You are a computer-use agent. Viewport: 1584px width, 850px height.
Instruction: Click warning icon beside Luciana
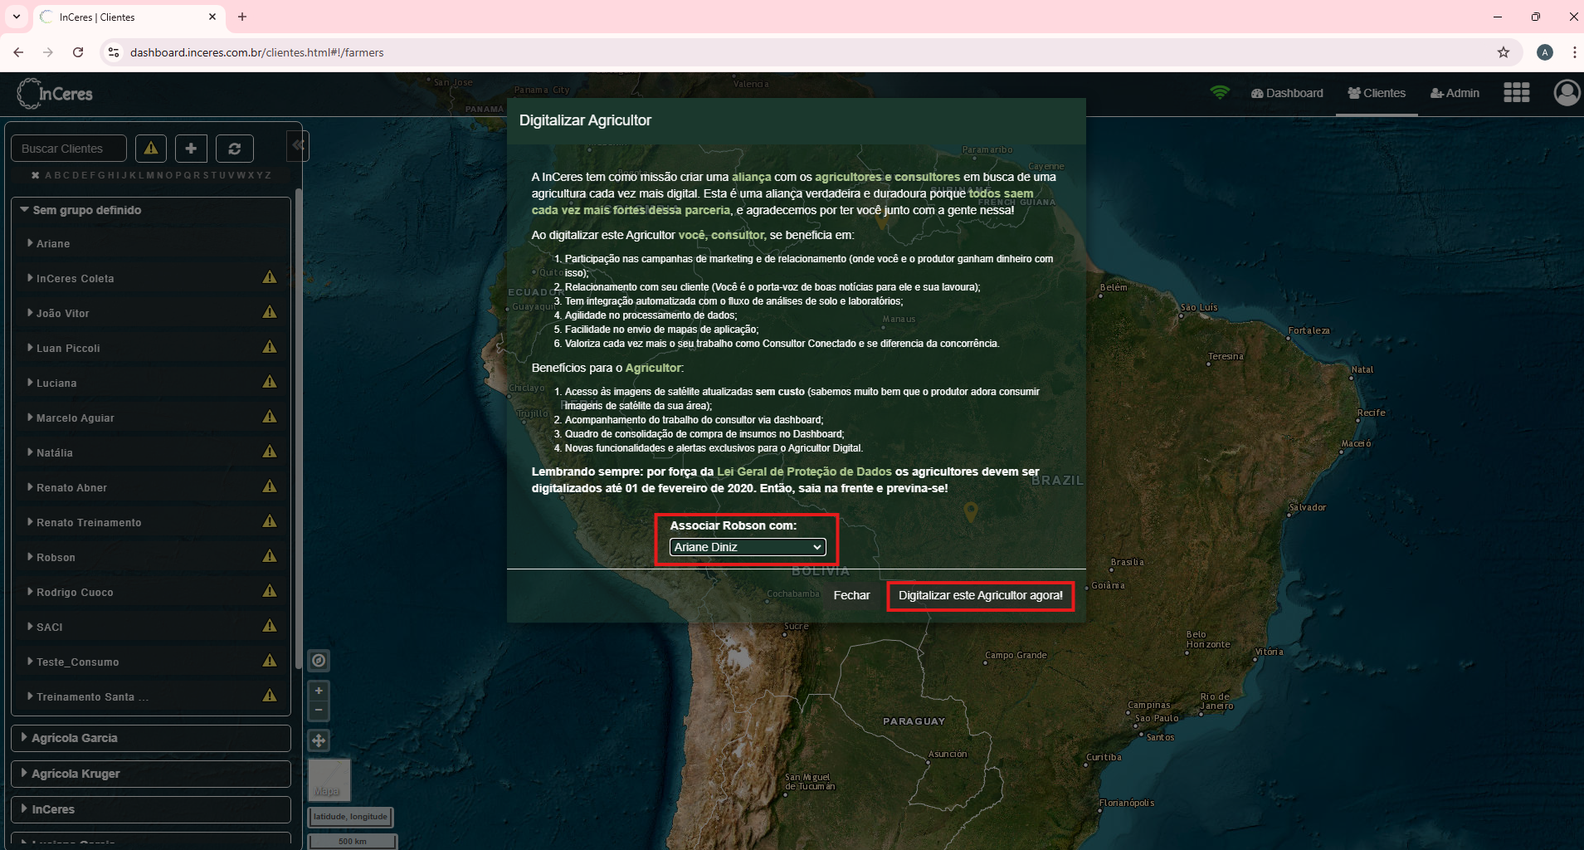[270, 382]
